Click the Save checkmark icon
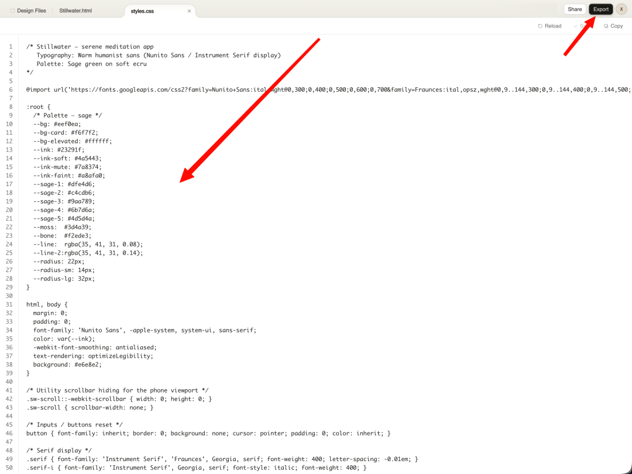The height and width of the screenshot is (474, 632). pyautogui.click(x=576, y=26)
